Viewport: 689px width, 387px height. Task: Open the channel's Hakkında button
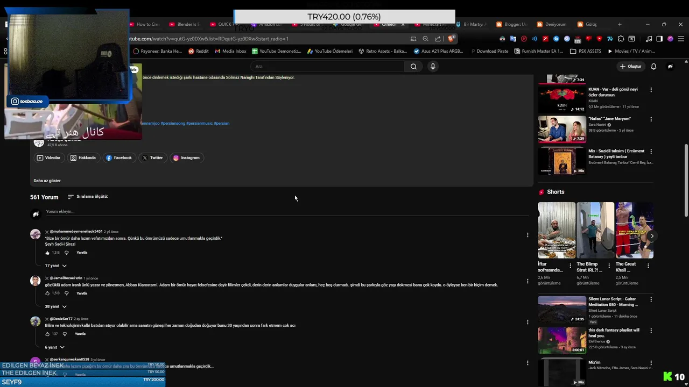pos(83,158)
